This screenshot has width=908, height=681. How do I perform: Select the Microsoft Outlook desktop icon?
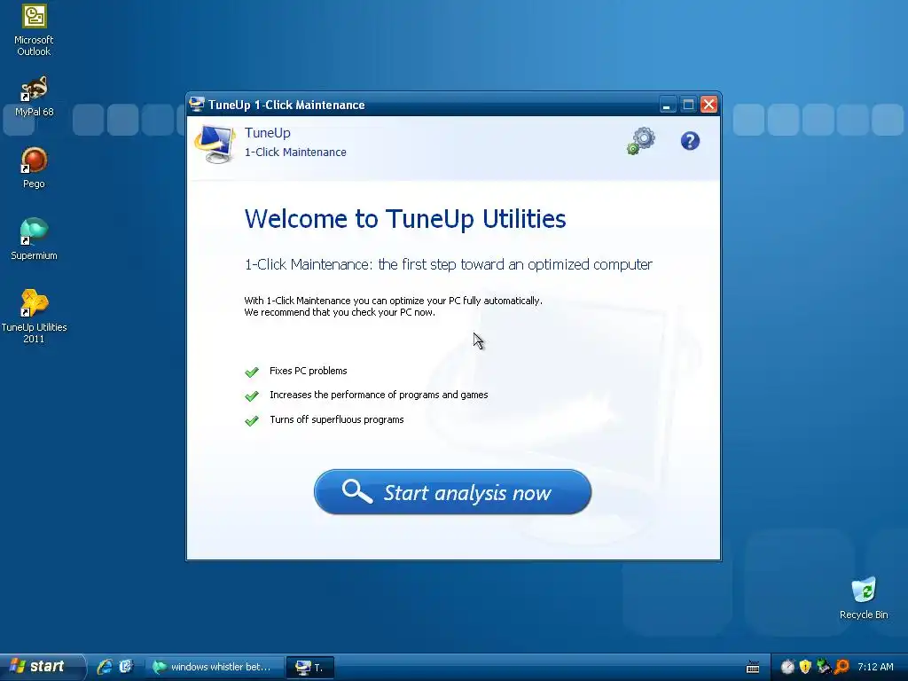(34, 30)
